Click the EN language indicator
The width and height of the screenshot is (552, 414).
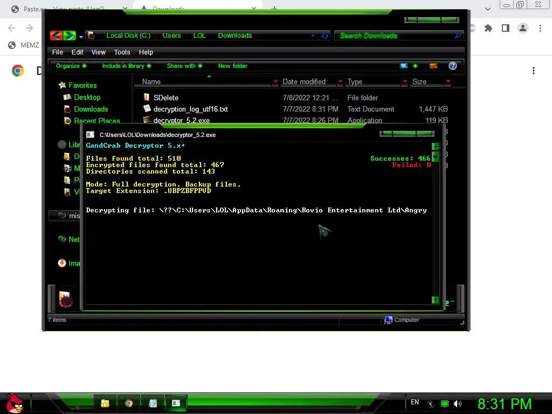click(415, 402)
